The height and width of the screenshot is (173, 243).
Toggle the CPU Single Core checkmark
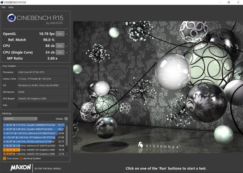pyautogui.click(x=67, y=52)
